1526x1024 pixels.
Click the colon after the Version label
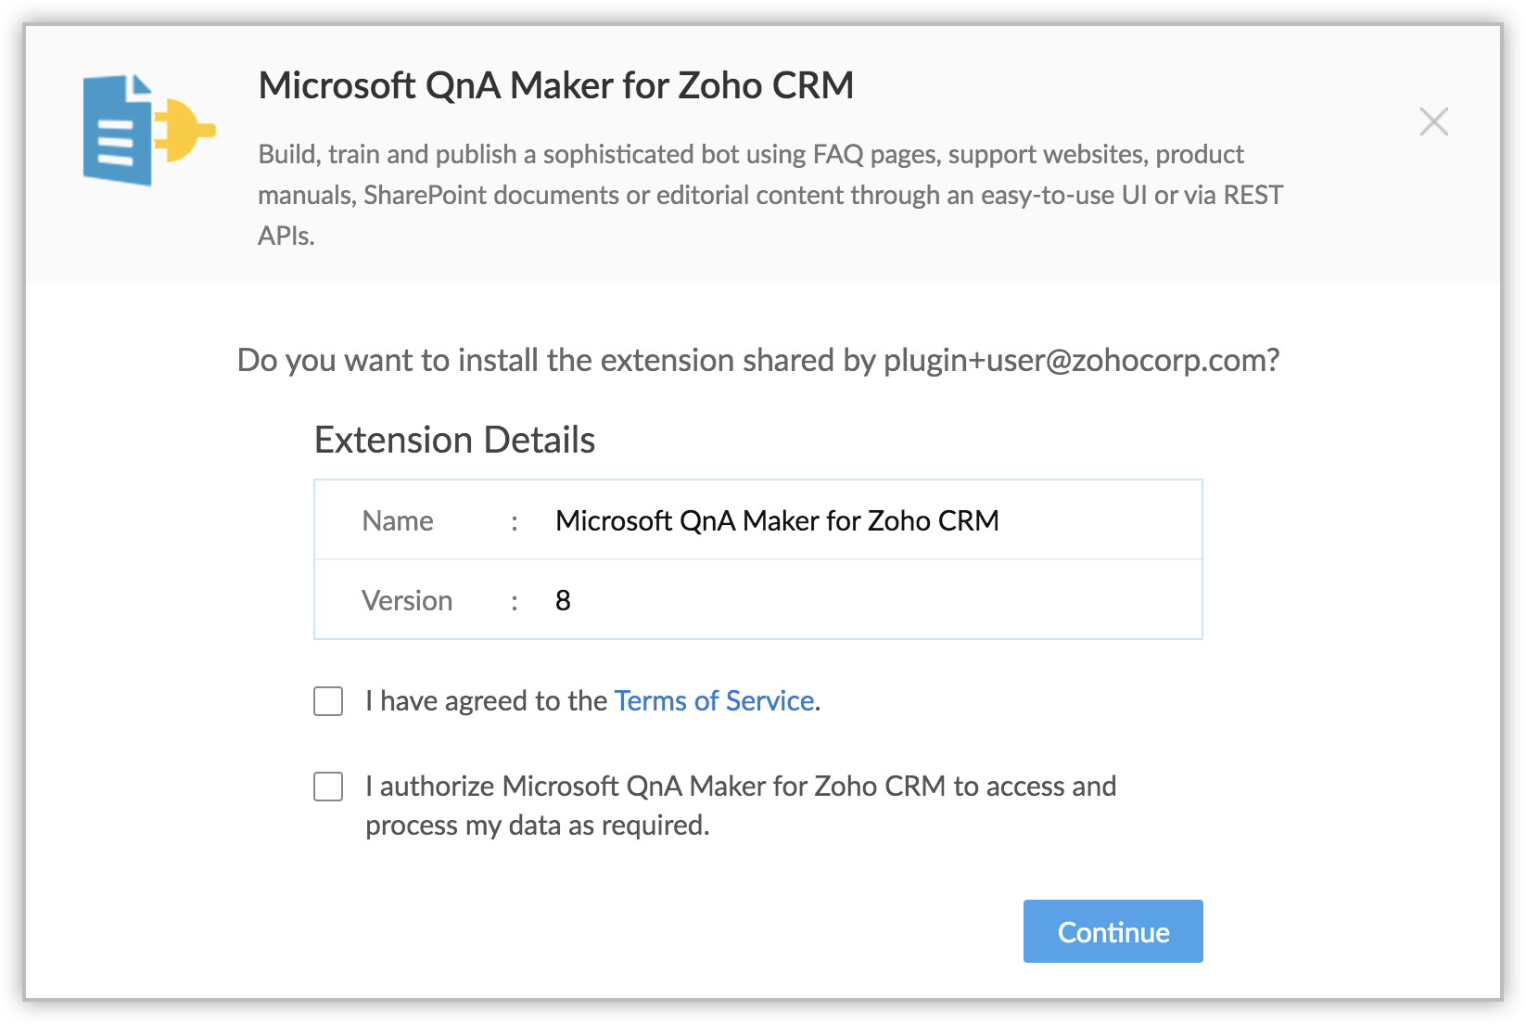(x=515, y=602)
